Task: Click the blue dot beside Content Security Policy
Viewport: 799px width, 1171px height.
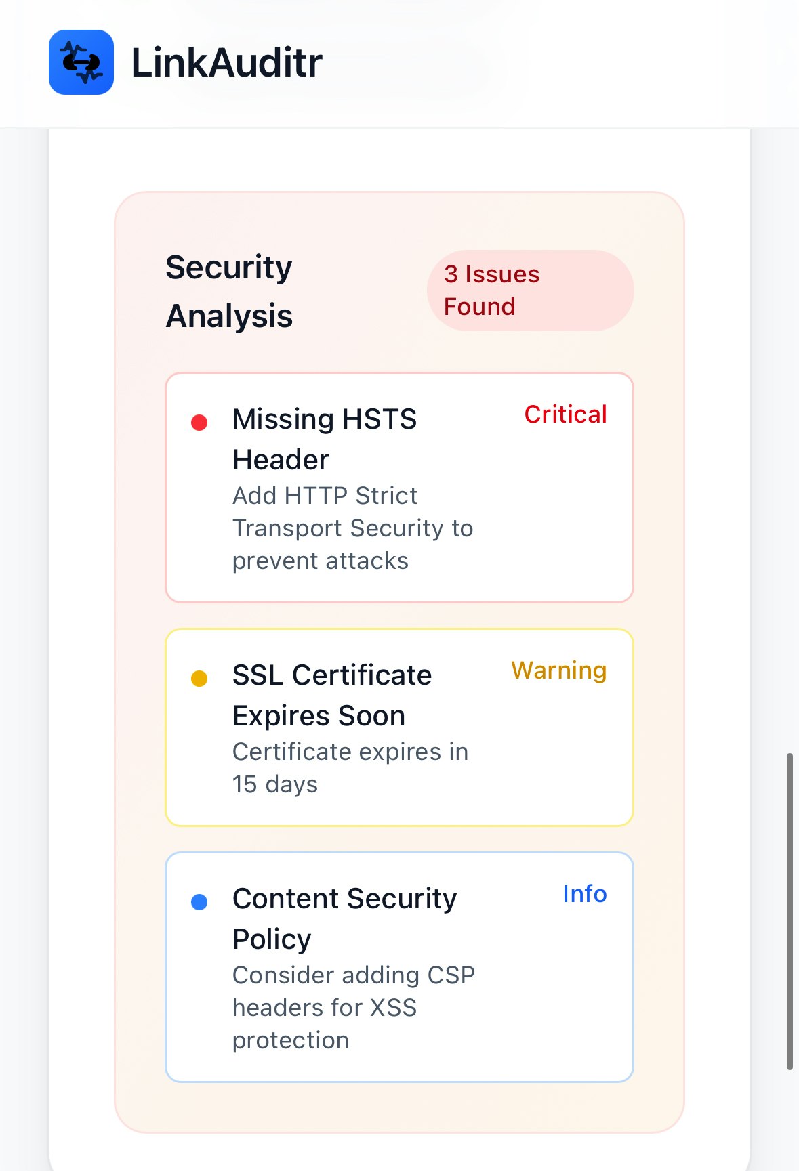Action: click(199, 902)
